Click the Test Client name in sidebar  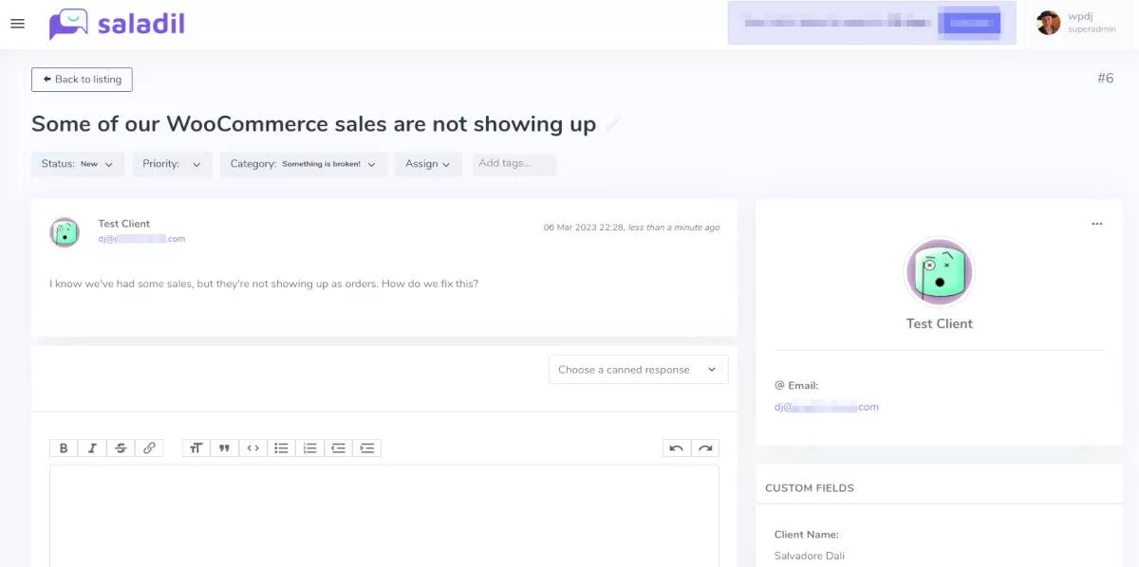point(940,323)
